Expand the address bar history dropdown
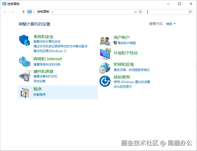The width and height of the screenshot is (197, 151). [135, 12]
